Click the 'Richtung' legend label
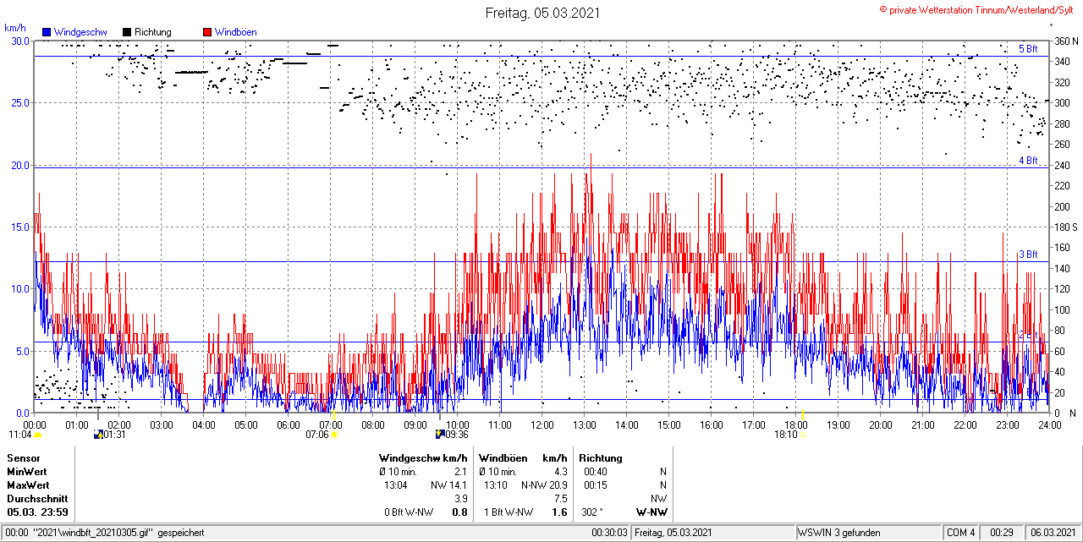 [x=153, y=32]
